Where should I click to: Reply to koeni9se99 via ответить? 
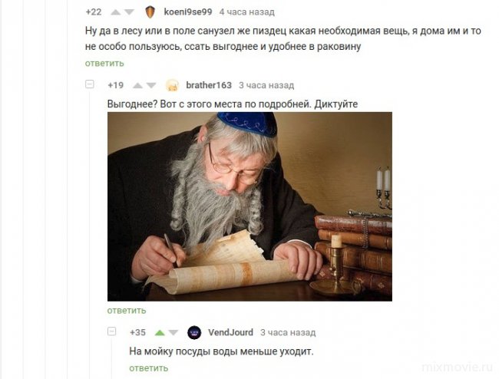[104, 64]
